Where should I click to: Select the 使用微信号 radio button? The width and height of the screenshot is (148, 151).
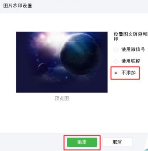[x=116, y=50]
